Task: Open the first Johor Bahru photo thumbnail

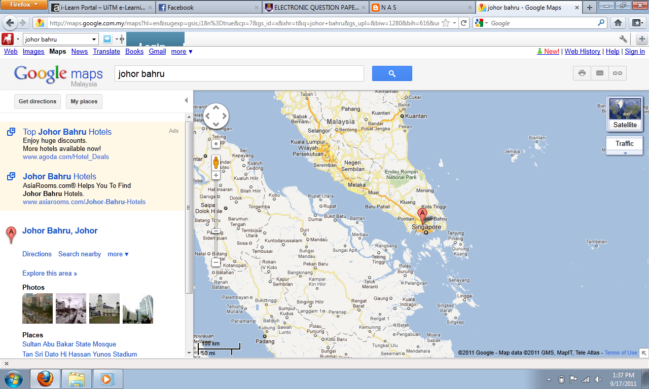Action: 38,308
